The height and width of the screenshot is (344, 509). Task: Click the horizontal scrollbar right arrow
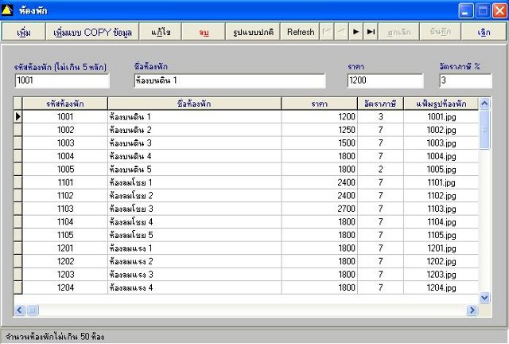[x=472, y=311]
